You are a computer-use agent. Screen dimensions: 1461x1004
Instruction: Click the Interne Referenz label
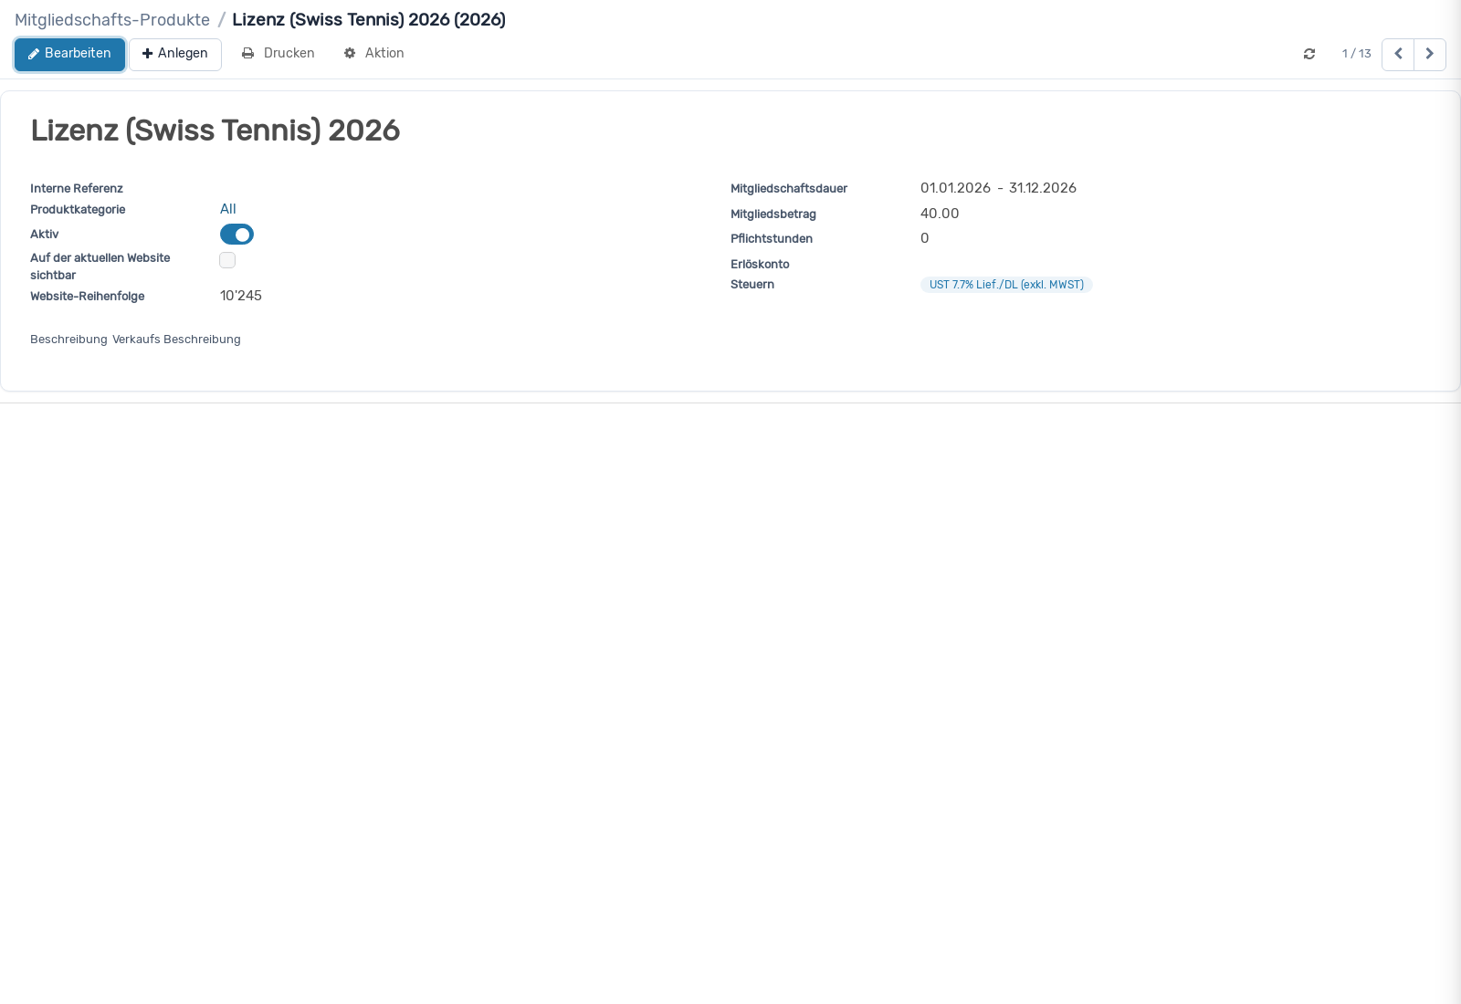tap(77, 189)
